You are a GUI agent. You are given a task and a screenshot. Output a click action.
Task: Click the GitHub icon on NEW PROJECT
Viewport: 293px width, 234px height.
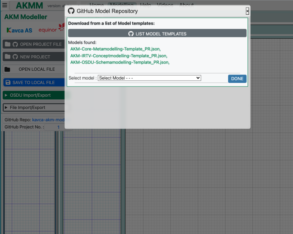click(x=15, y=57)
